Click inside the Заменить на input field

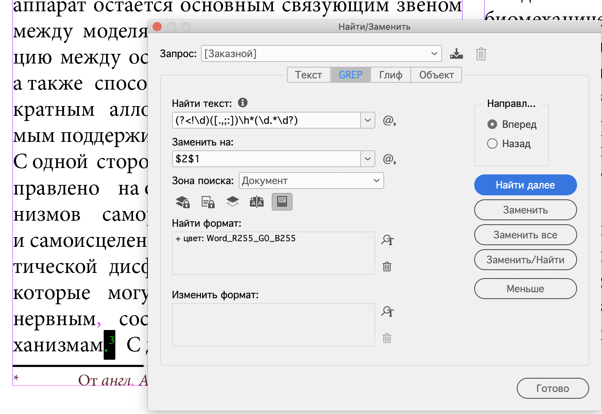point(266,159)
